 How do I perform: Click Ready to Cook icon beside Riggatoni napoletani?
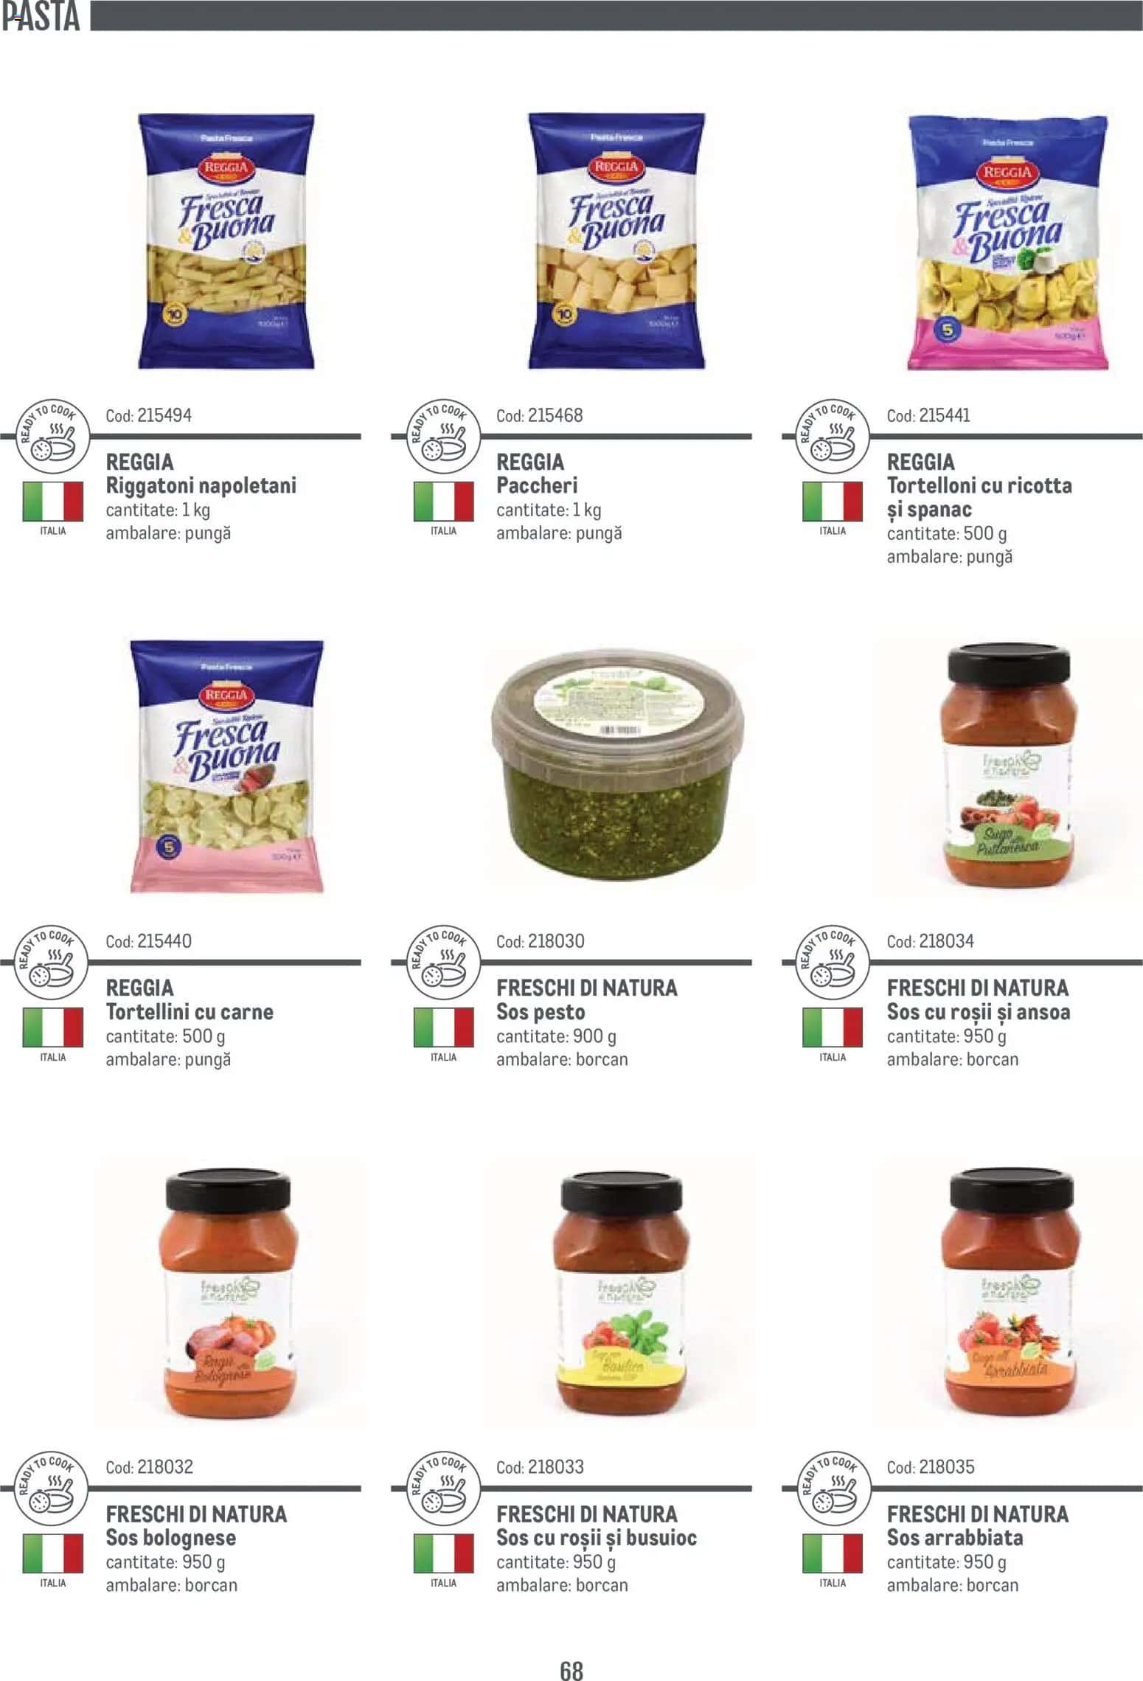pyautogui.click(x=52, y=437)
